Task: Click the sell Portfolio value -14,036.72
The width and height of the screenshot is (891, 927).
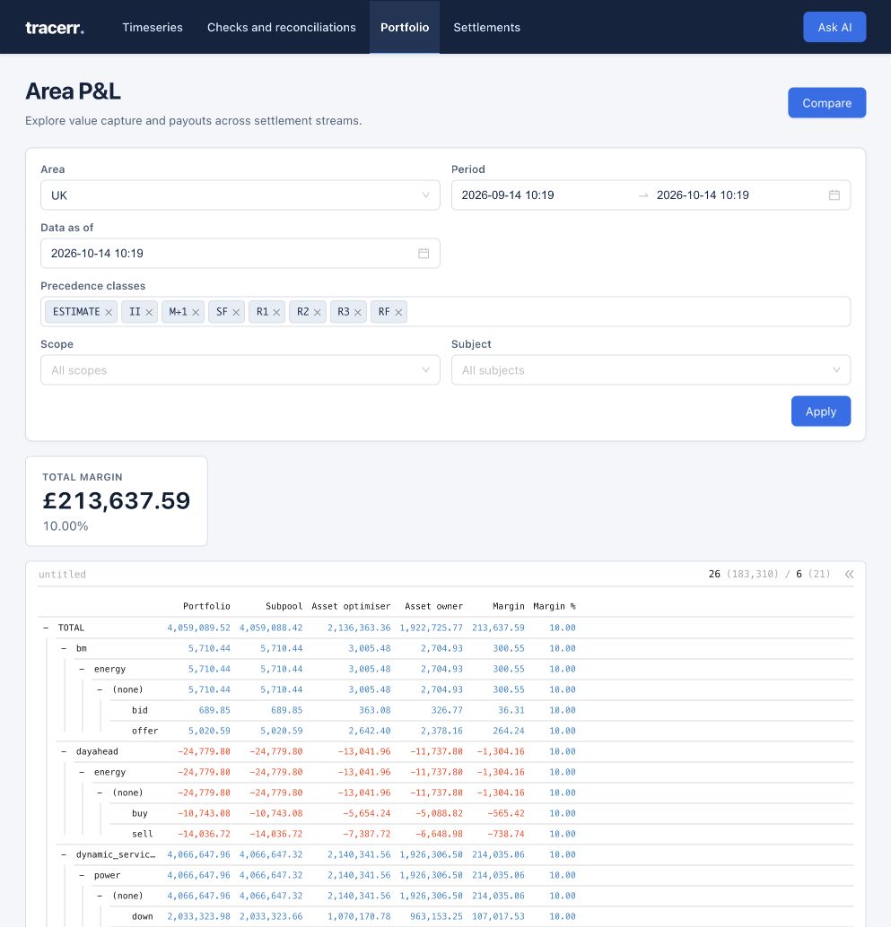Action: tap(204, 834)
